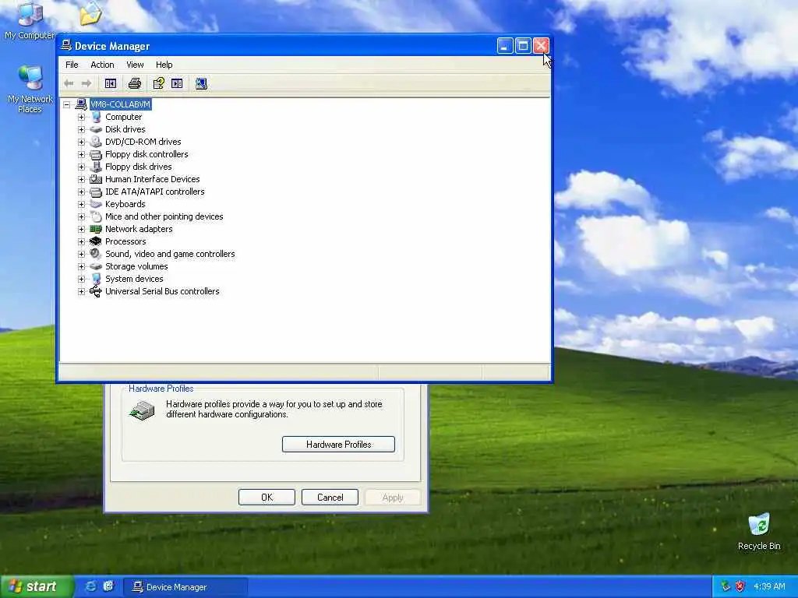Viewport: 798px width, 598px height.
Task: Click the Floppy disk drives icon
Action: [x=96, y=167]
